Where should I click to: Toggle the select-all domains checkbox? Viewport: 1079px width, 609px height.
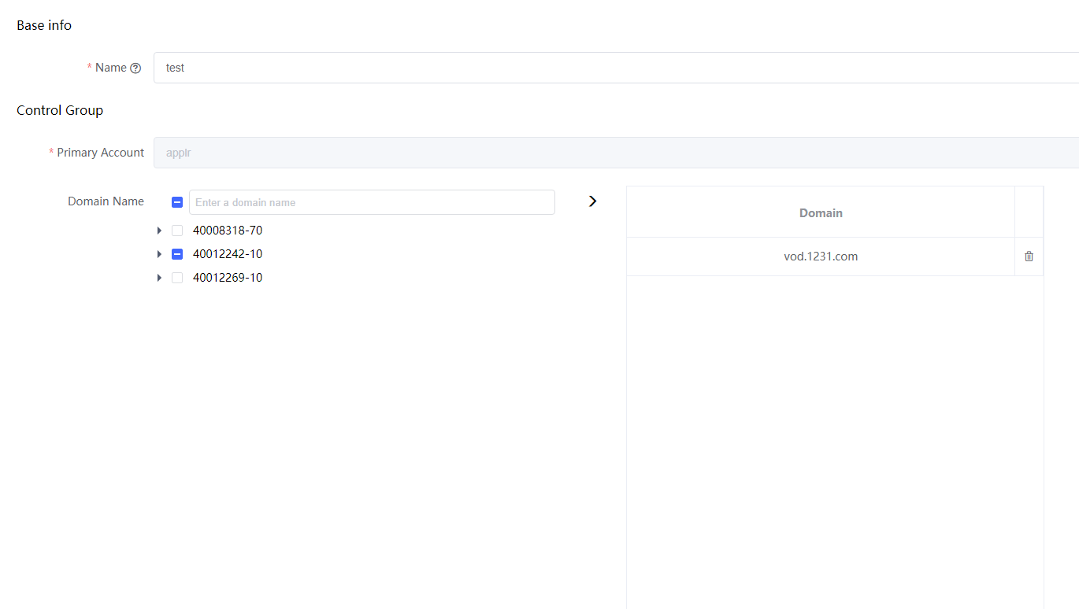[177, 202]
